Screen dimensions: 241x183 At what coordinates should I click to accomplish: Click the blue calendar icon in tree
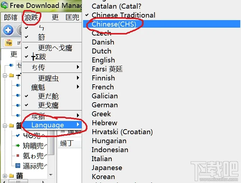(18, 166)
